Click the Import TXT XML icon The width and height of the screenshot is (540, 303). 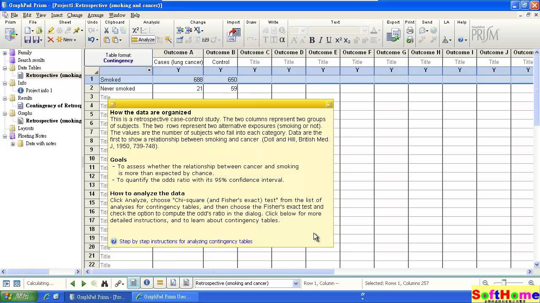tap(233, 35)
